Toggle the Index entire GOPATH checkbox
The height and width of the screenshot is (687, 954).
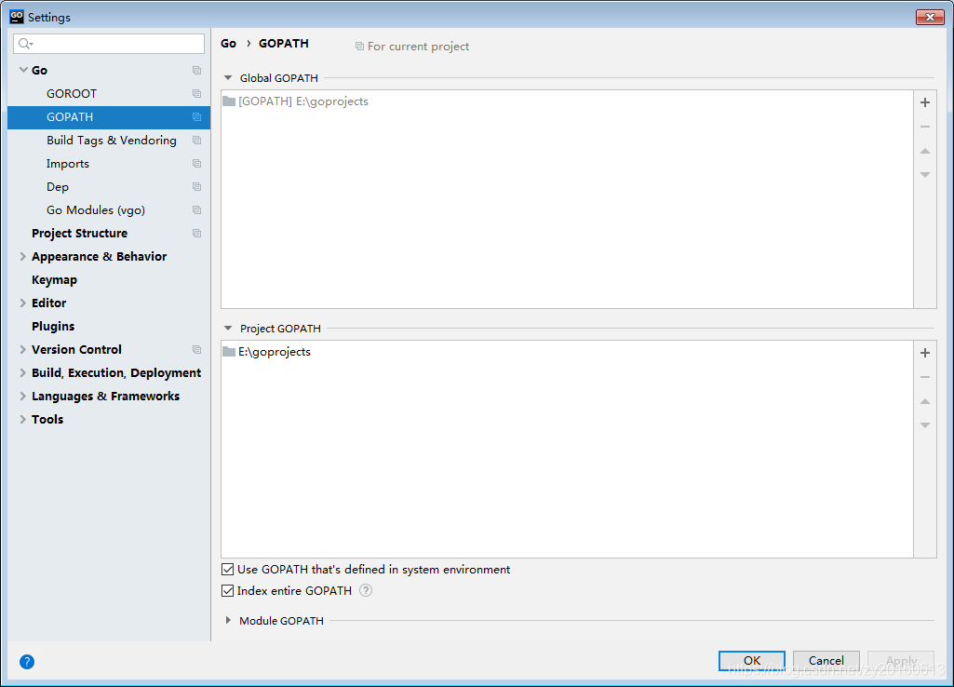pos(227,590)
